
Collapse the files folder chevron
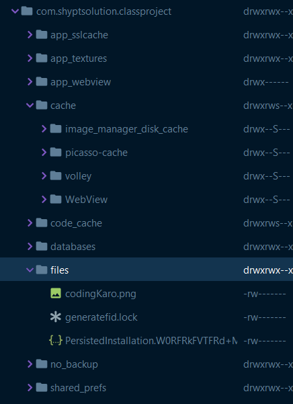pyautogui.click(x=30, y=270)
